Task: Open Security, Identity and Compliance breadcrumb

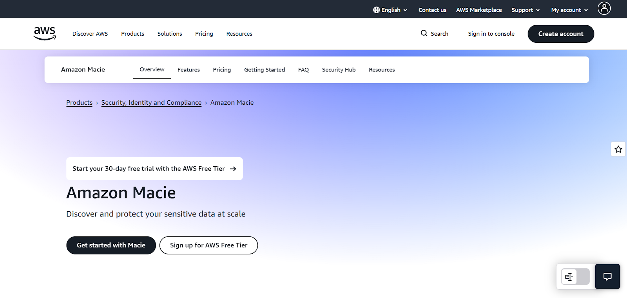Action: (x=151, y=102)
